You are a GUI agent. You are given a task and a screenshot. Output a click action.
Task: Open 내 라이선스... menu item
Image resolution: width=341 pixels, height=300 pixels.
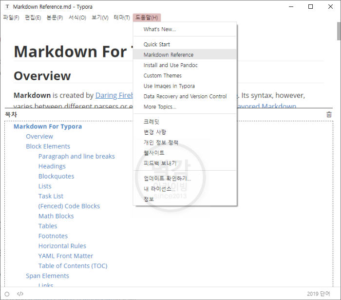tap(185, 189)
